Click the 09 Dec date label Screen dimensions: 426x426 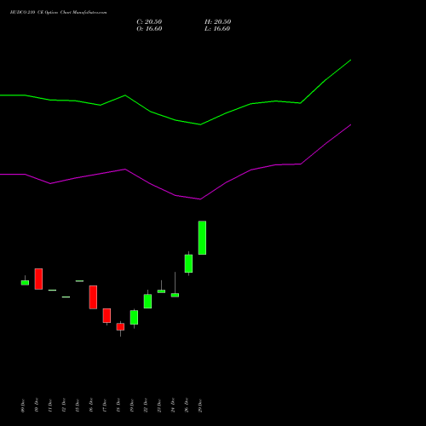(23, 406)
